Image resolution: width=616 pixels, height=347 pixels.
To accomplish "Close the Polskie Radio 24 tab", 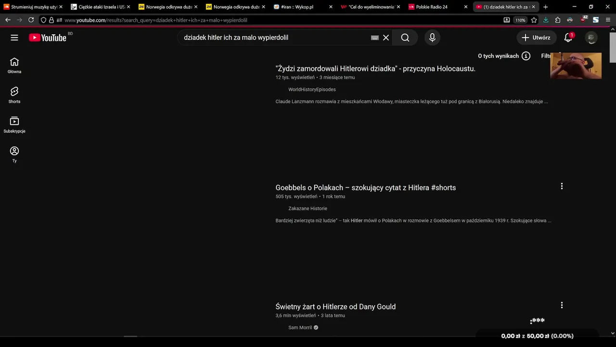I will (x=465, y=7).
